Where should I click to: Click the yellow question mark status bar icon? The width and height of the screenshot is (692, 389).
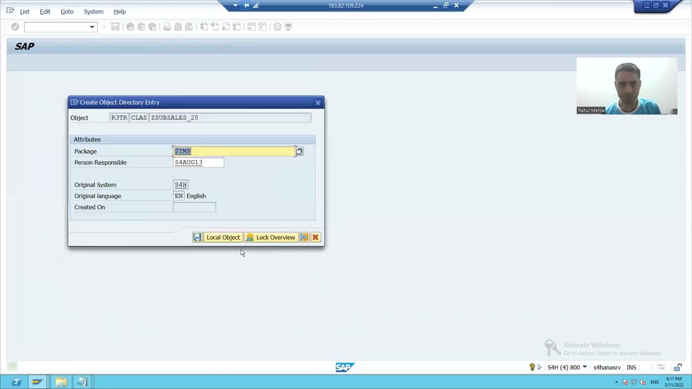532,367
